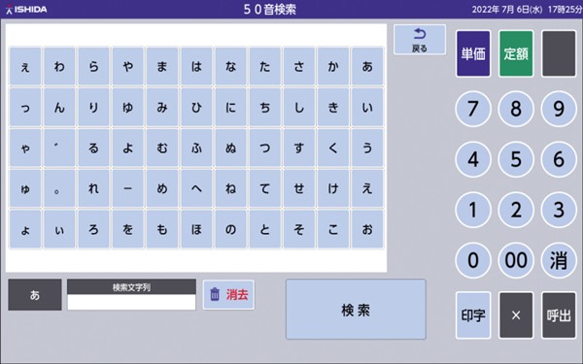Viewport: 583px width, 364px height.
Task: Tap number 7 on the keypad
Action: [x=473, y=109]
